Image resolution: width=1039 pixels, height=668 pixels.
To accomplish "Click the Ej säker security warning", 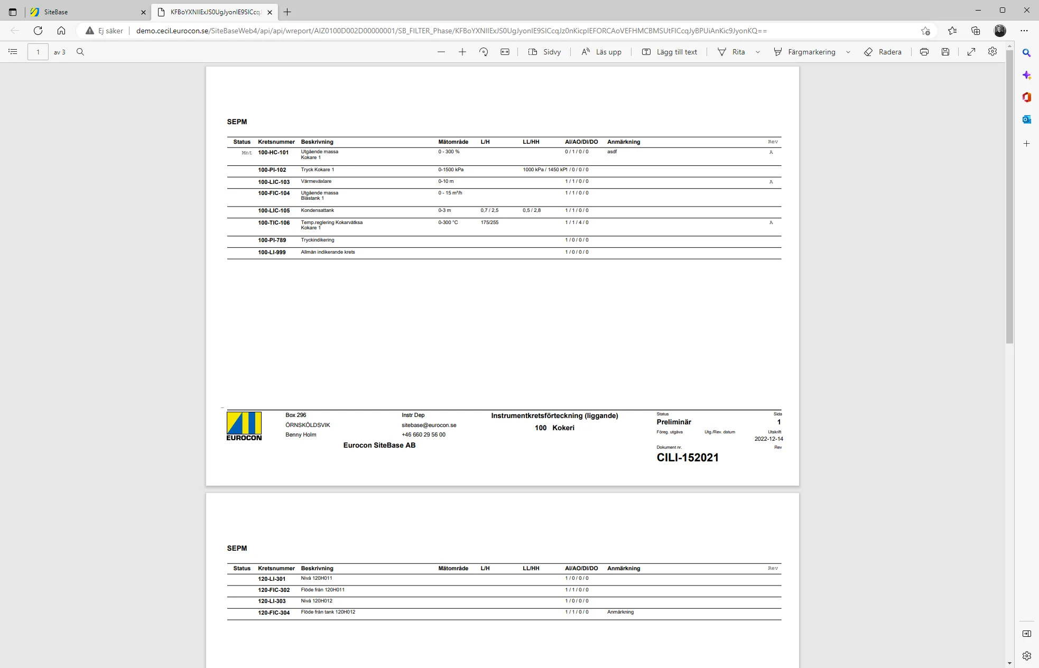I will coord(105,31).
